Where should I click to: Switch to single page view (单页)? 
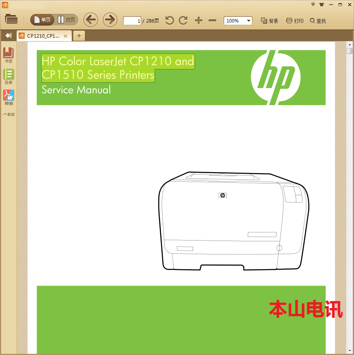click(42, 20)
